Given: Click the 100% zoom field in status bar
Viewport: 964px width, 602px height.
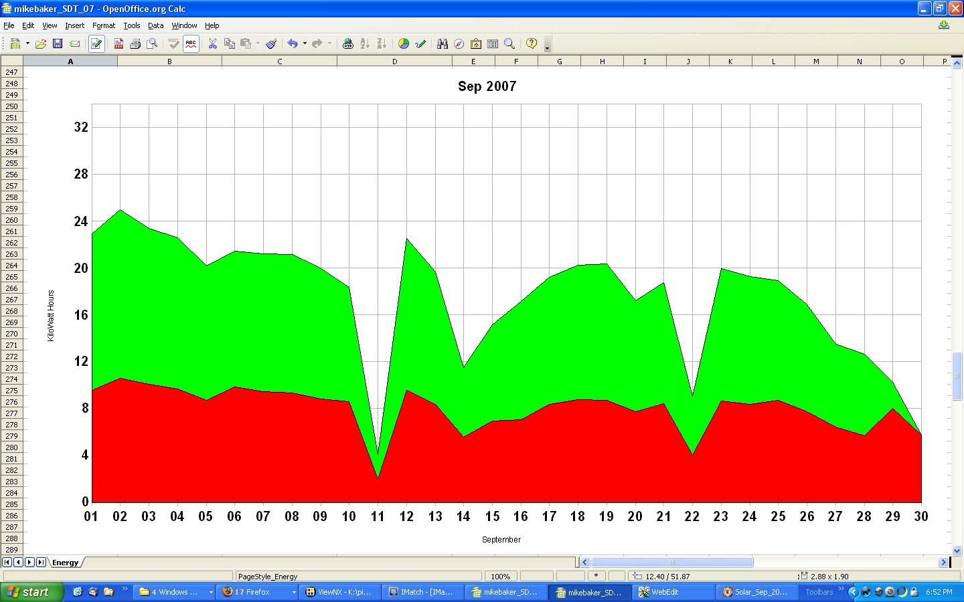Looking at the screenshot, I should point(500,576).
